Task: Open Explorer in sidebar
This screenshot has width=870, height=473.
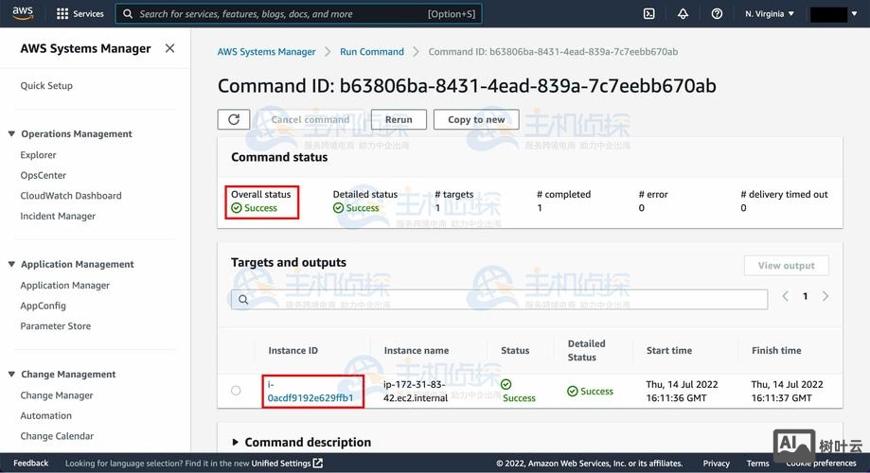Action: (38, 155)
